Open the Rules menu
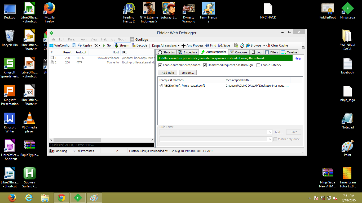The height and width of the screenshot is (203, 362). click(72, 39)
